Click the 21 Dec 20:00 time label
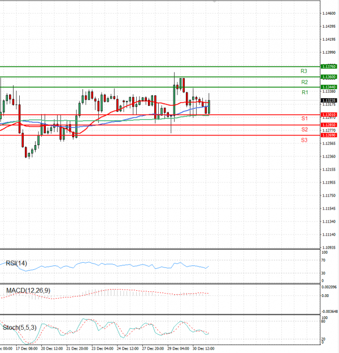This screenshot has height=353, width=339. [x=77, y=348]
